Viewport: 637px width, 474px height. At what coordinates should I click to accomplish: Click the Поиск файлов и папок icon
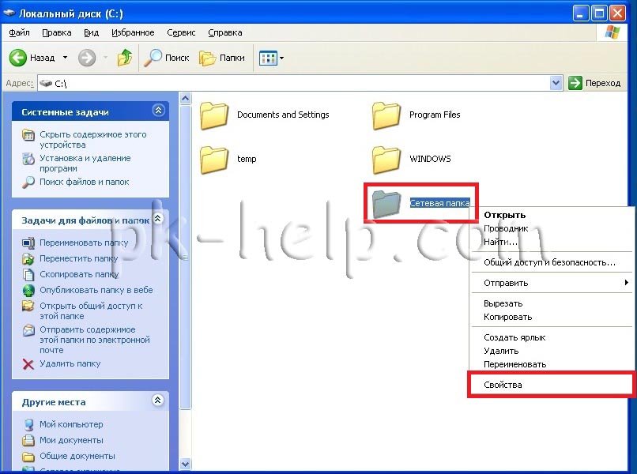[28, 182]
